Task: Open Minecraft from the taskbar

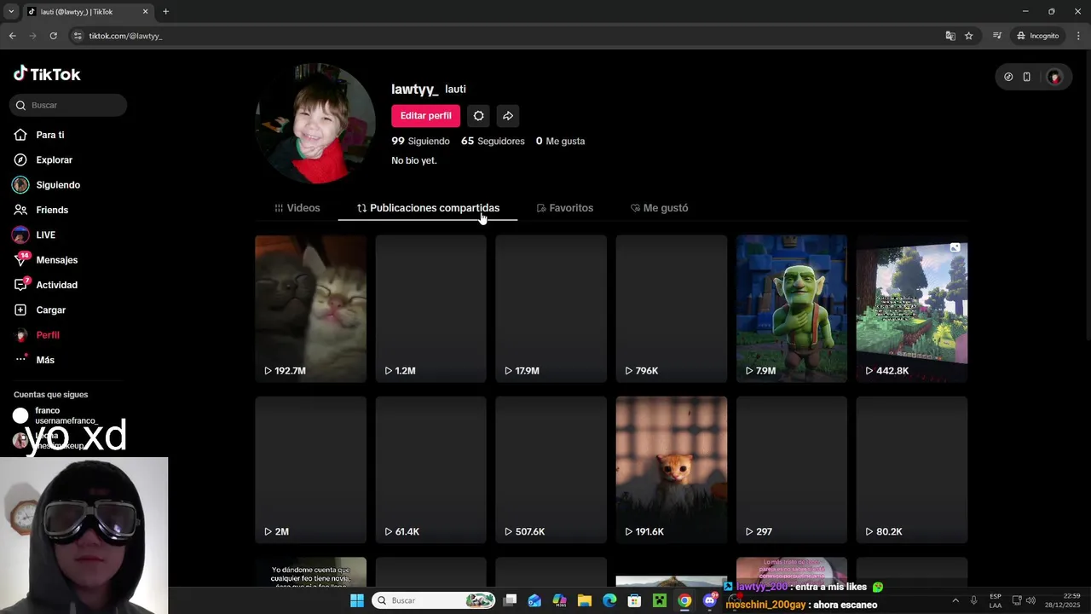Action: pyautogui.click(x=659, y=600)
